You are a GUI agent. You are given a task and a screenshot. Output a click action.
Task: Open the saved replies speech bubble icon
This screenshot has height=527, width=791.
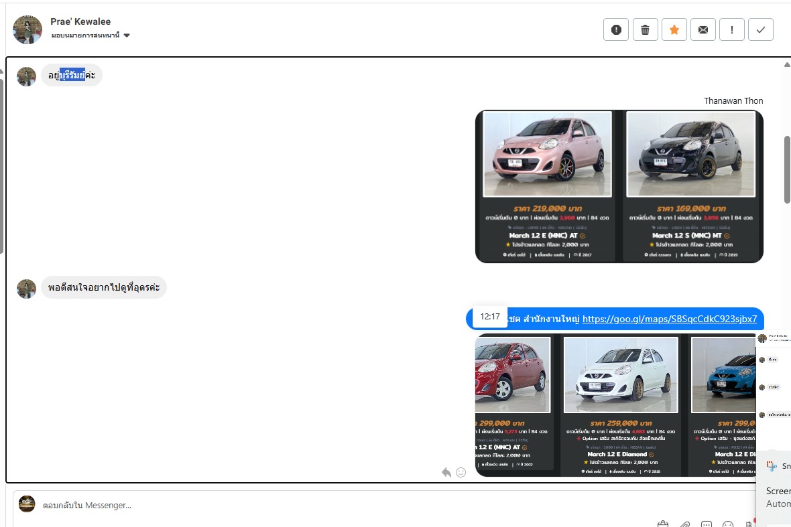point(707,524)
